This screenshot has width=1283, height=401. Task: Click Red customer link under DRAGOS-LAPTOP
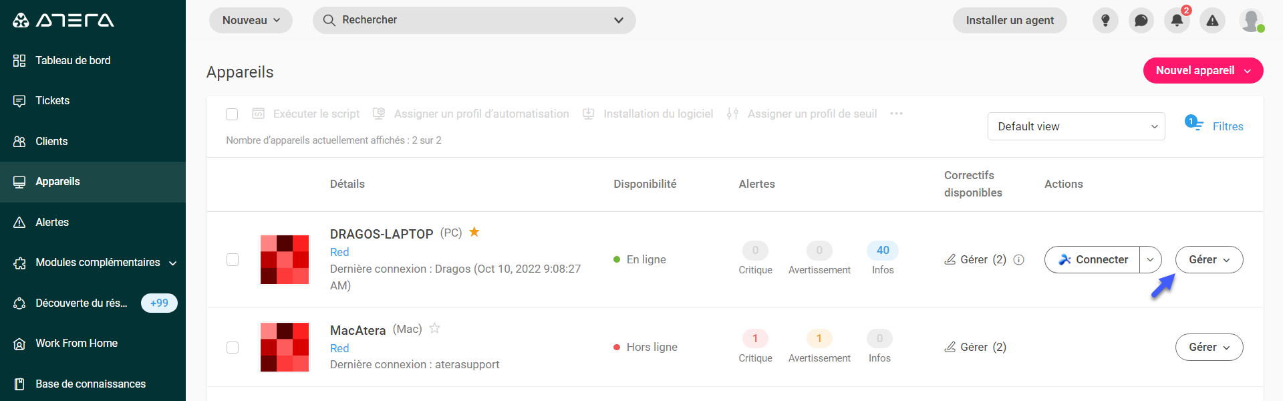pos(339,252)
